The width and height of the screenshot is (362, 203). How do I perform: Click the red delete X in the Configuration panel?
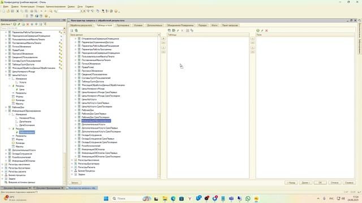(28, 24)
